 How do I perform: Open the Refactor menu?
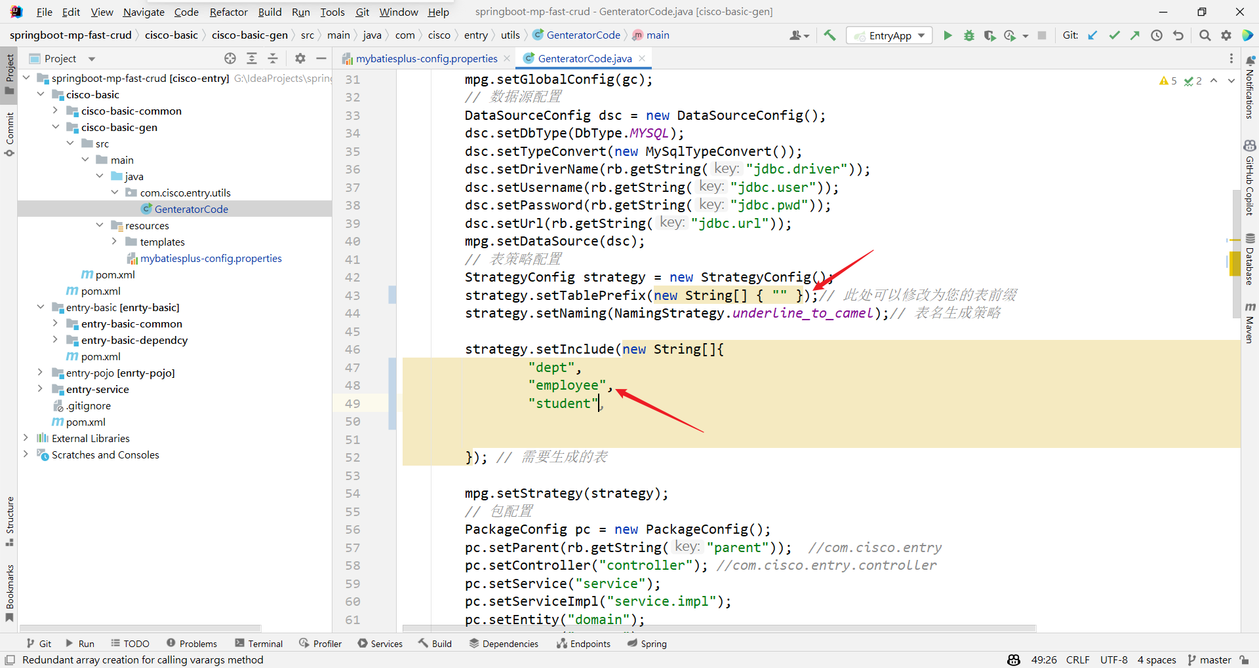[228, 12]
